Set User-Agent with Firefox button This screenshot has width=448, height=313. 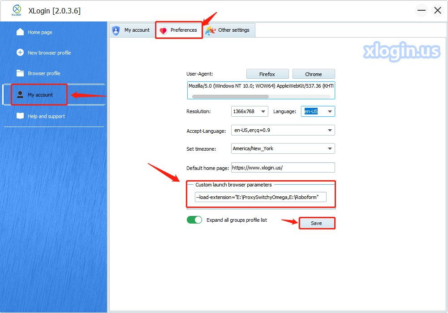tap(267, 74)
